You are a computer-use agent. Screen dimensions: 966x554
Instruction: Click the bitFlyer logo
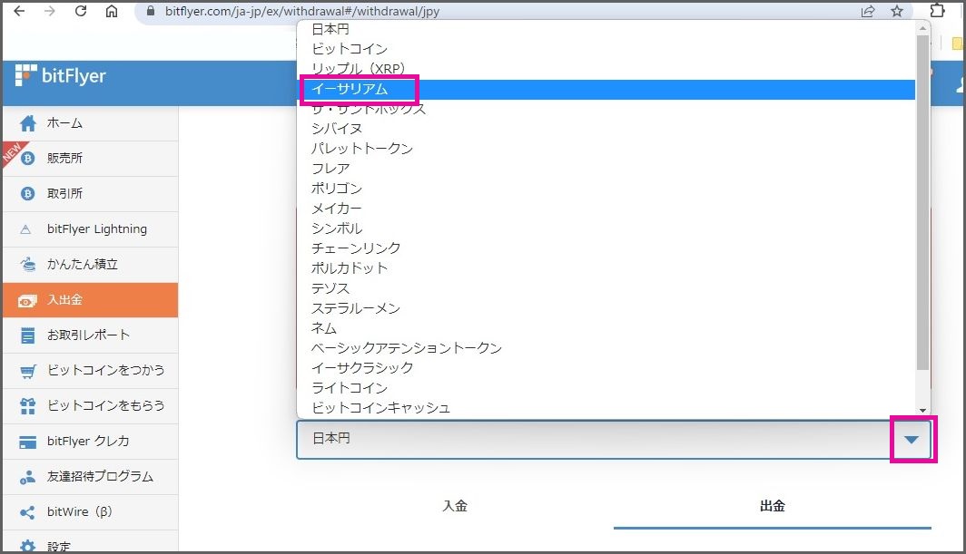tap(60, 76)
